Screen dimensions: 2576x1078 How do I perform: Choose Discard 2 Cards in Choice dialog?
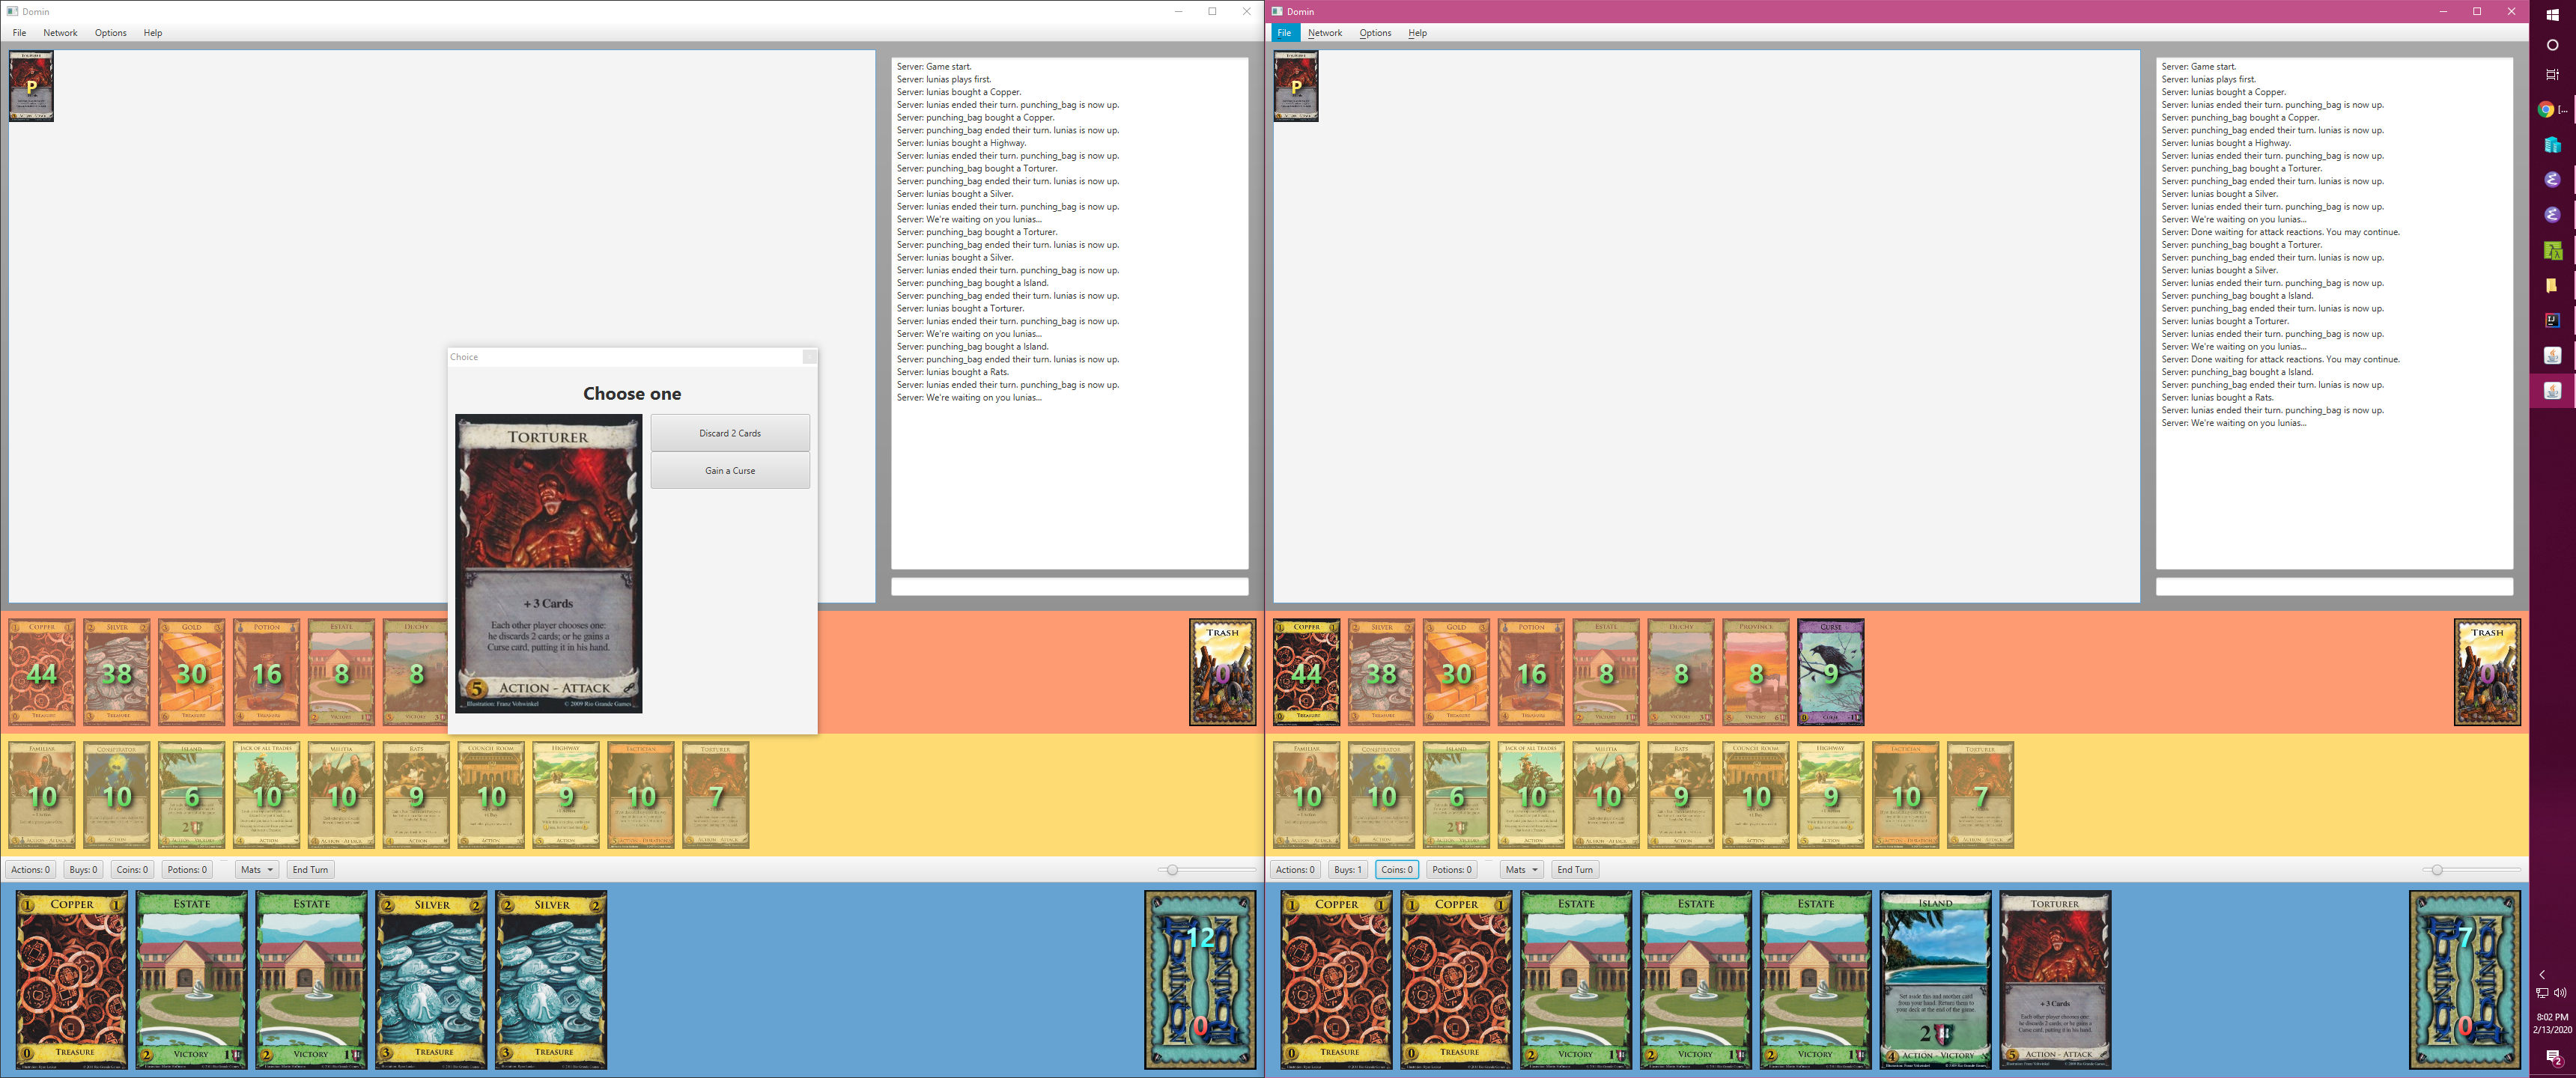[730, 433]
